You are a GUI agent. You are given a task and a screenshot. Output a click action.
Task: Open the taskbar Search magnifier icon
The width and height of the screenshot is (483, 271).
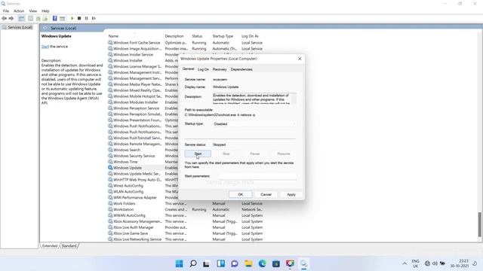(193, 263)
